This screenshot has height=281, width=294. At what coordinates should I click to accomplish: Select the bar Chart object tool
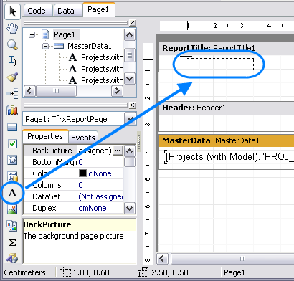coord(12,110)
